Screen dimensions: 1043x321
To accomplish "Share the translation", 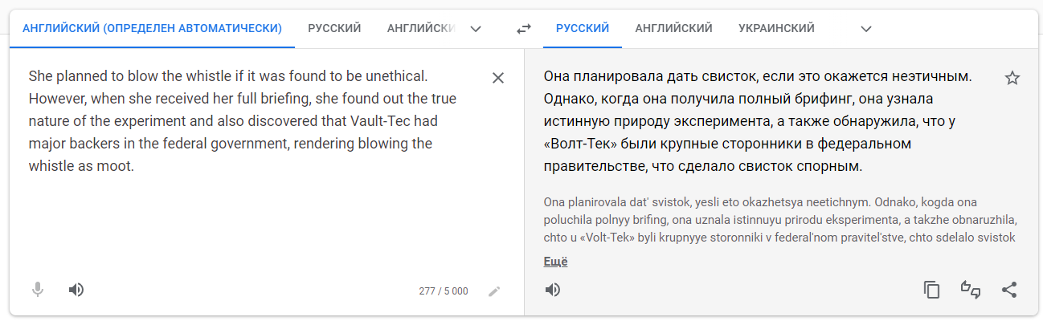I will coord(1009,290).
